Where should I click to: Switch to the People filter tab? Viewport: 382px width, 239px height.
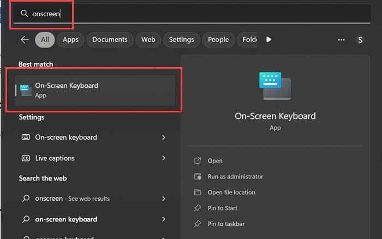click(218, 39)
